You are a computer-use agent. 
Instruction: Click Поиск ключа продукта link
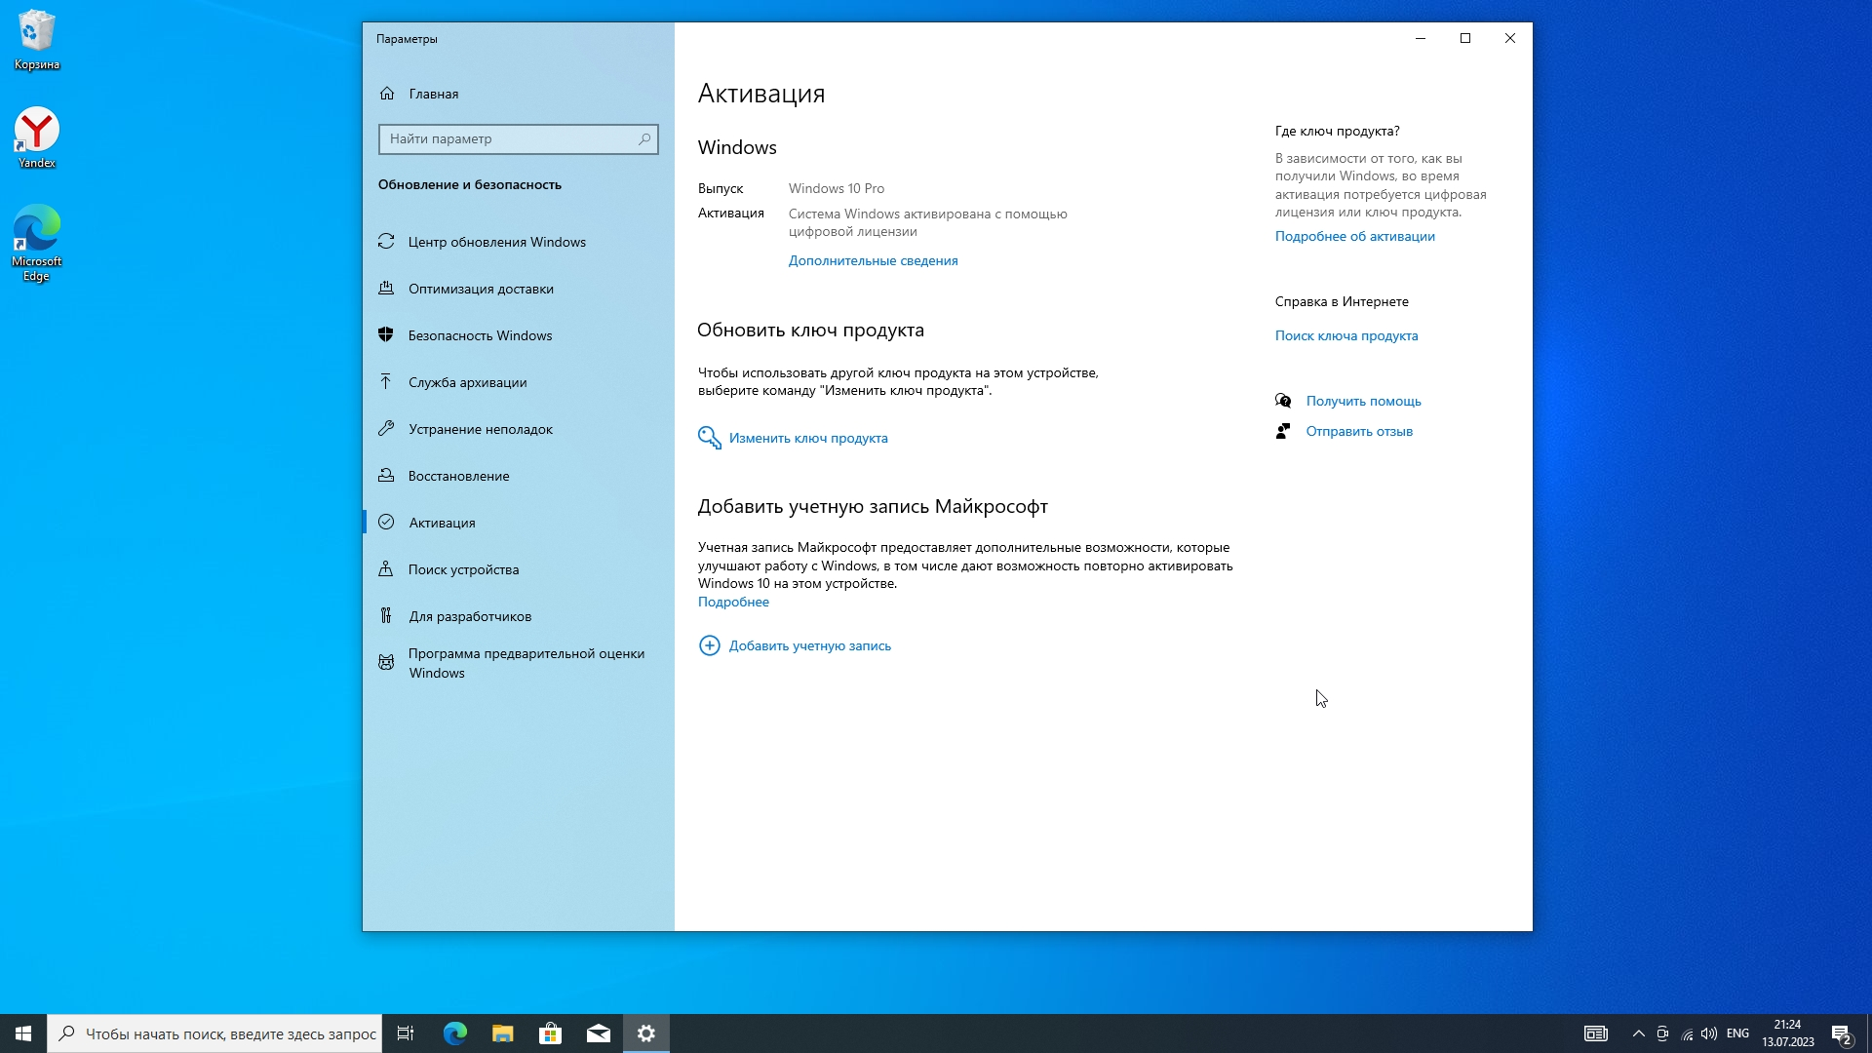[x=1345, y=335]
